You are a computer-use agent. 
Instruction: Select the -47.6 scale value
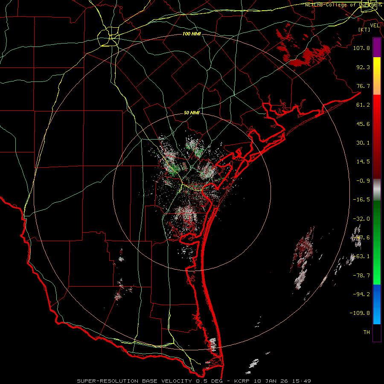coord(361,238)
